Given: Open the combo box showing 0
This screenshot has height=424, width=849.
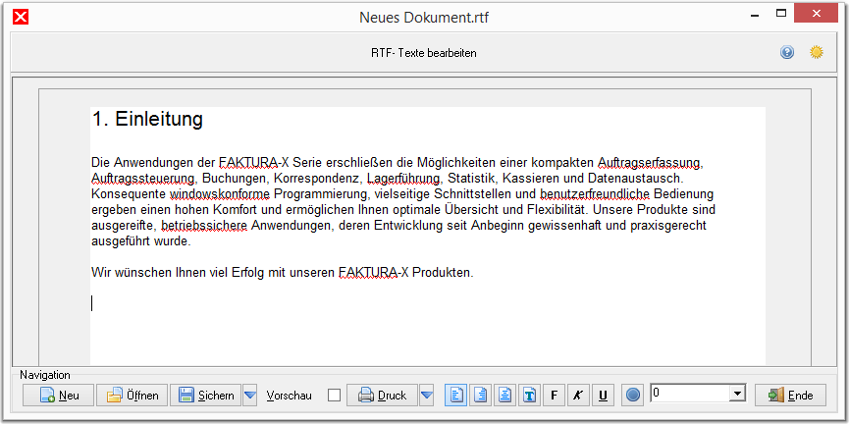Looking at the screenshot, I should click(x=736, y=394).
